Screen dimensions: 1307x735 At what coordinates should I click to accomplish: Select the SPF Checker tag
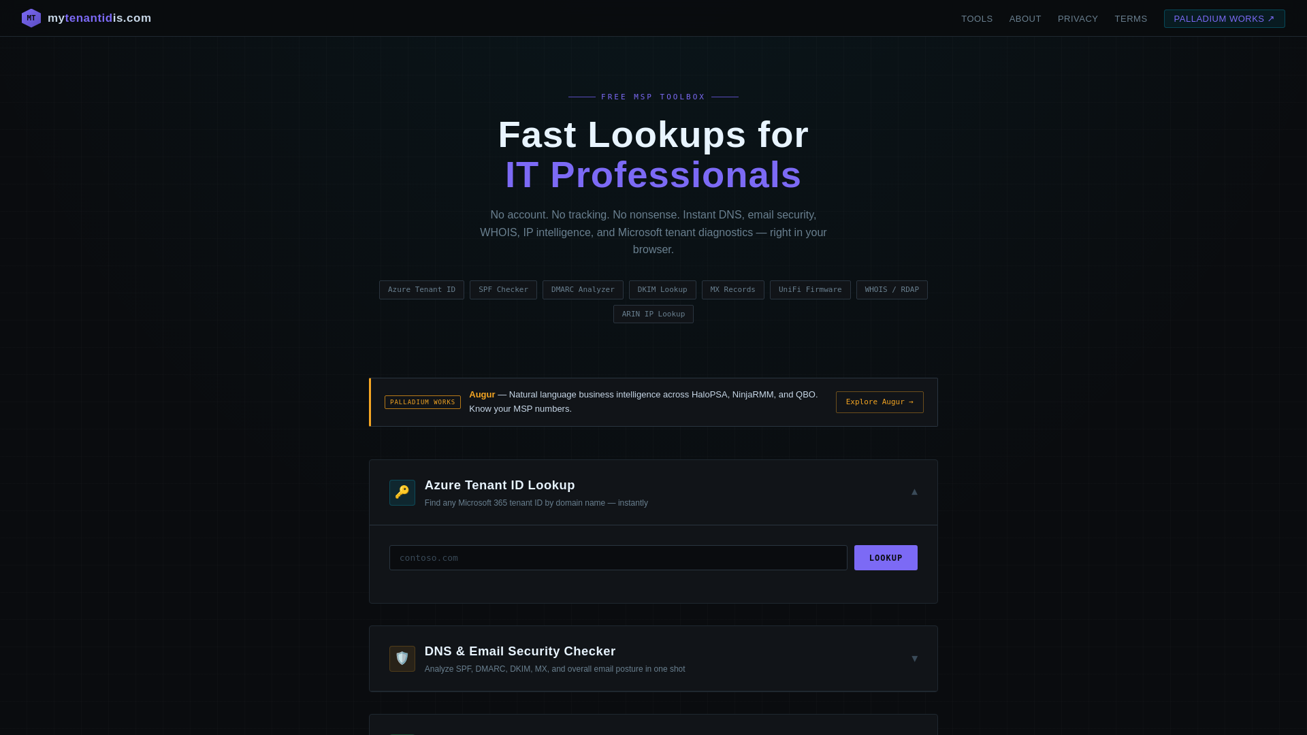[x=503, y=290]
